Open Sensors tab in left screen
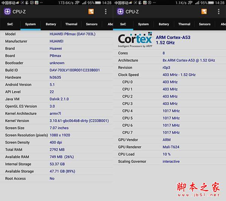Viewport: 226px width, 201px height. [92, 24]
